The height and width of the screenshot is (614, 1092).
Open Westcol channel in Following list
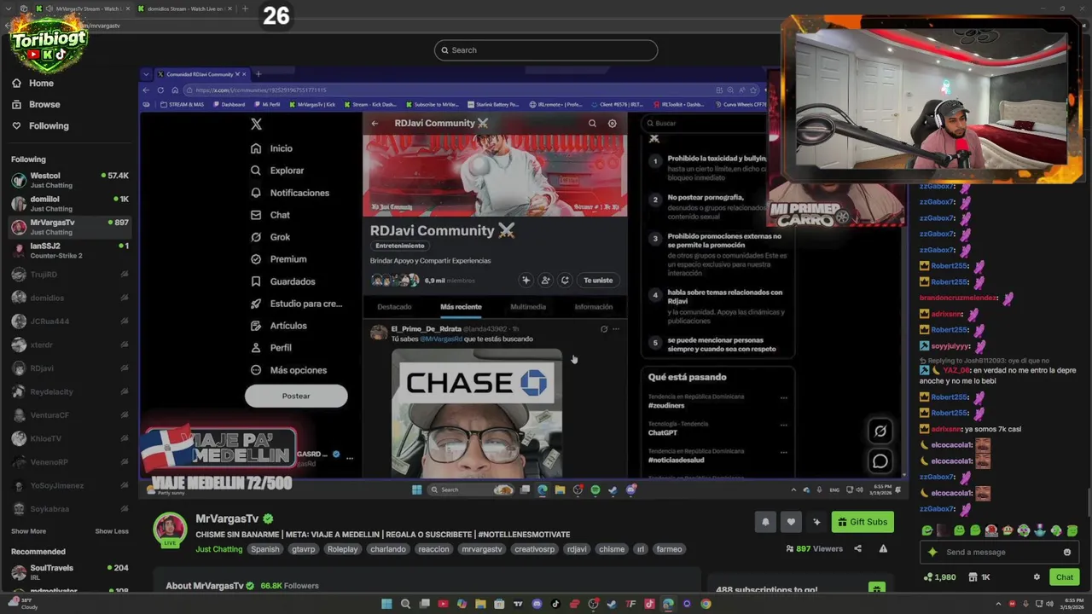pos(68,180)
